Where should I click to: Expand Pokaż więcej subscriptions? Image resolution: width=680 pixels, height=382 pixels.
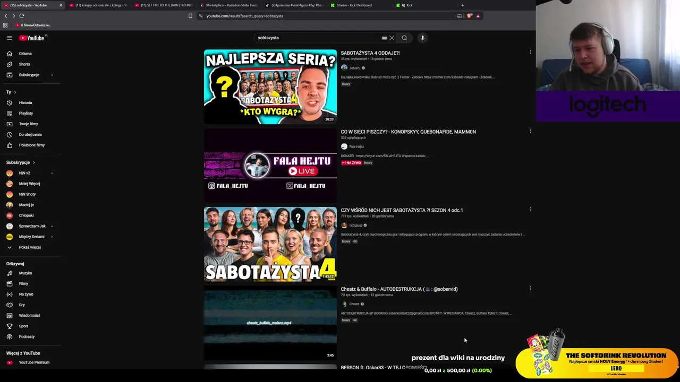[30, 247]
